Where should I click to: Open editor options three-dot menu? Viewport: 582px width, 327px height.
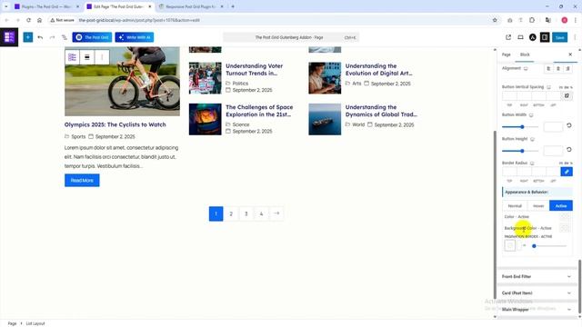(575, 37)
